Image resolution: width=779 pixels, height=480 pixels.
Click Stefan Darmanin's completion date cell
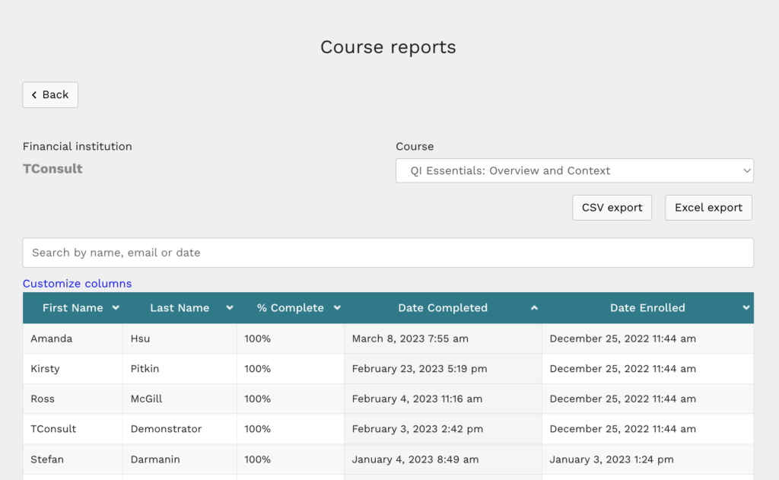pyautogui.click(x=415, y=459)
